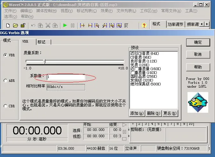Viewport: 215px width, 157px height.
Task: Open the 帮助(H) menu
Action: [27, 17]
